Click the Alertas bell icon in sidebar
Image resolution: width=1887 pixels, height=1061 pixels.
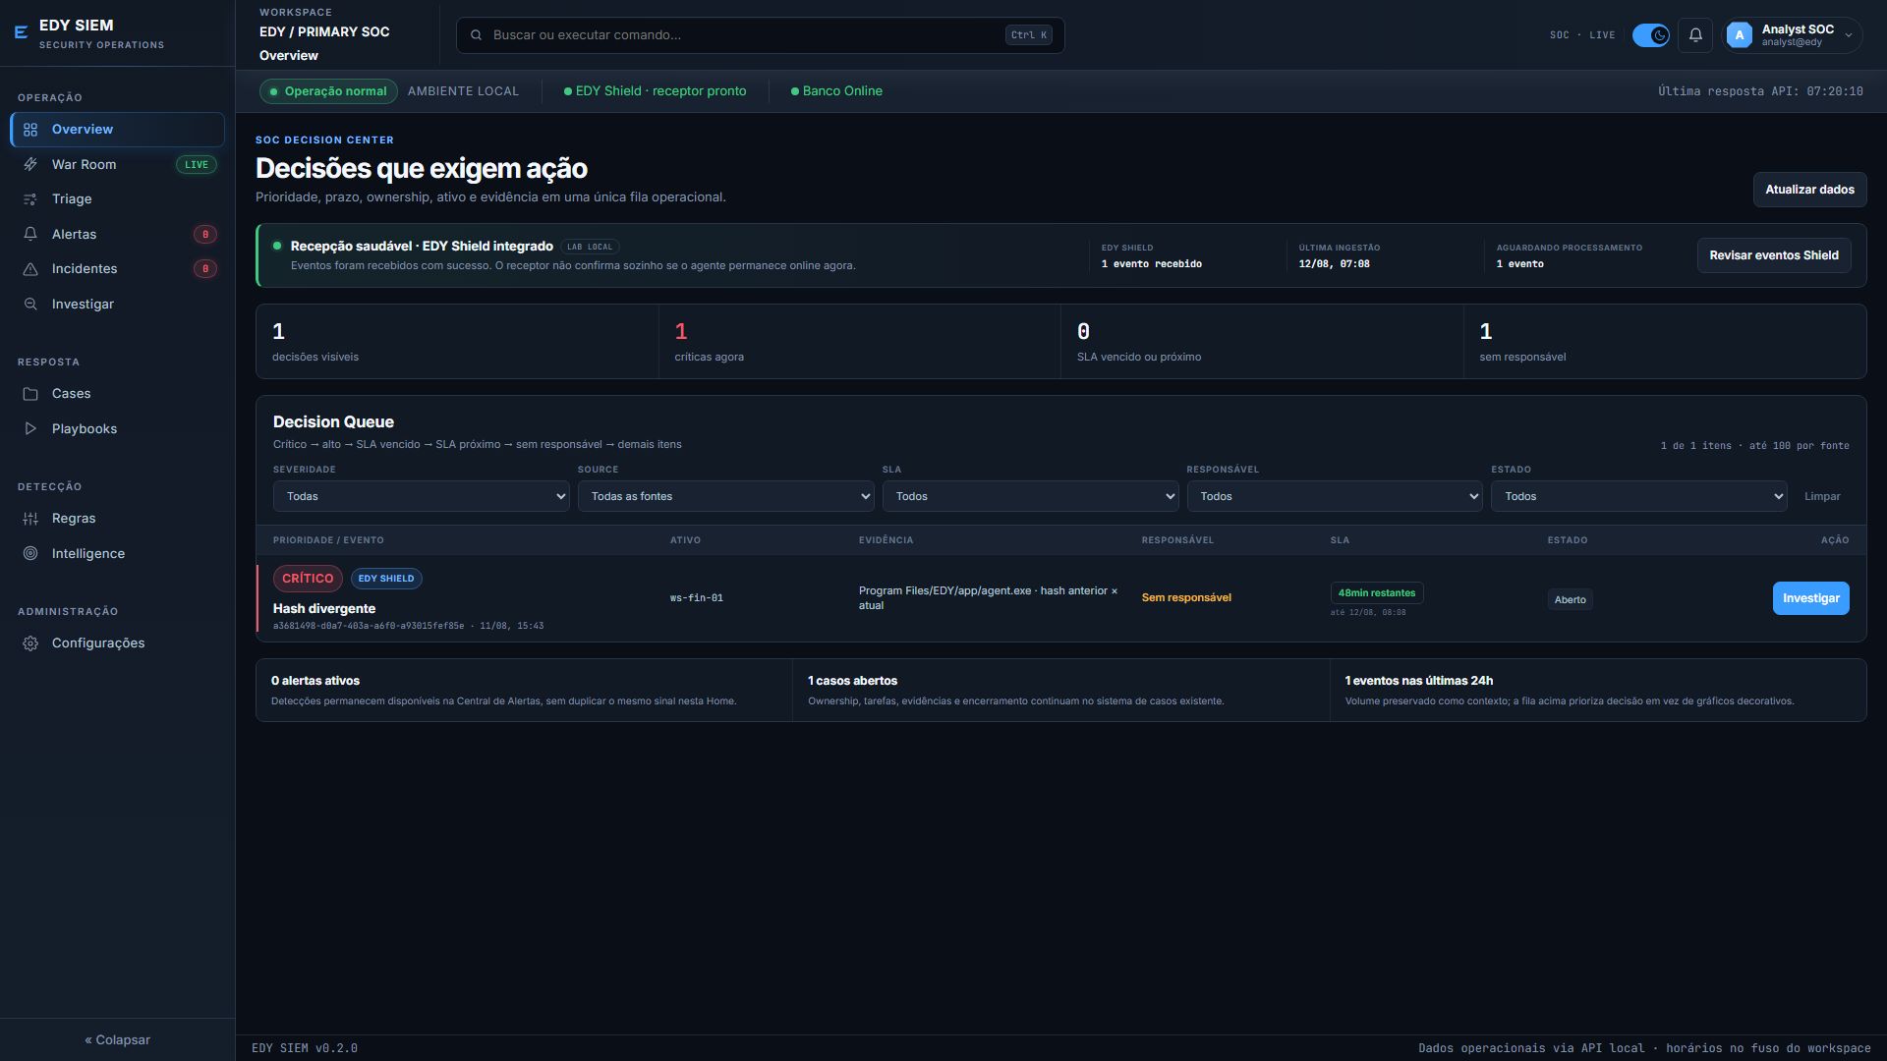click(x=30, y=235)
